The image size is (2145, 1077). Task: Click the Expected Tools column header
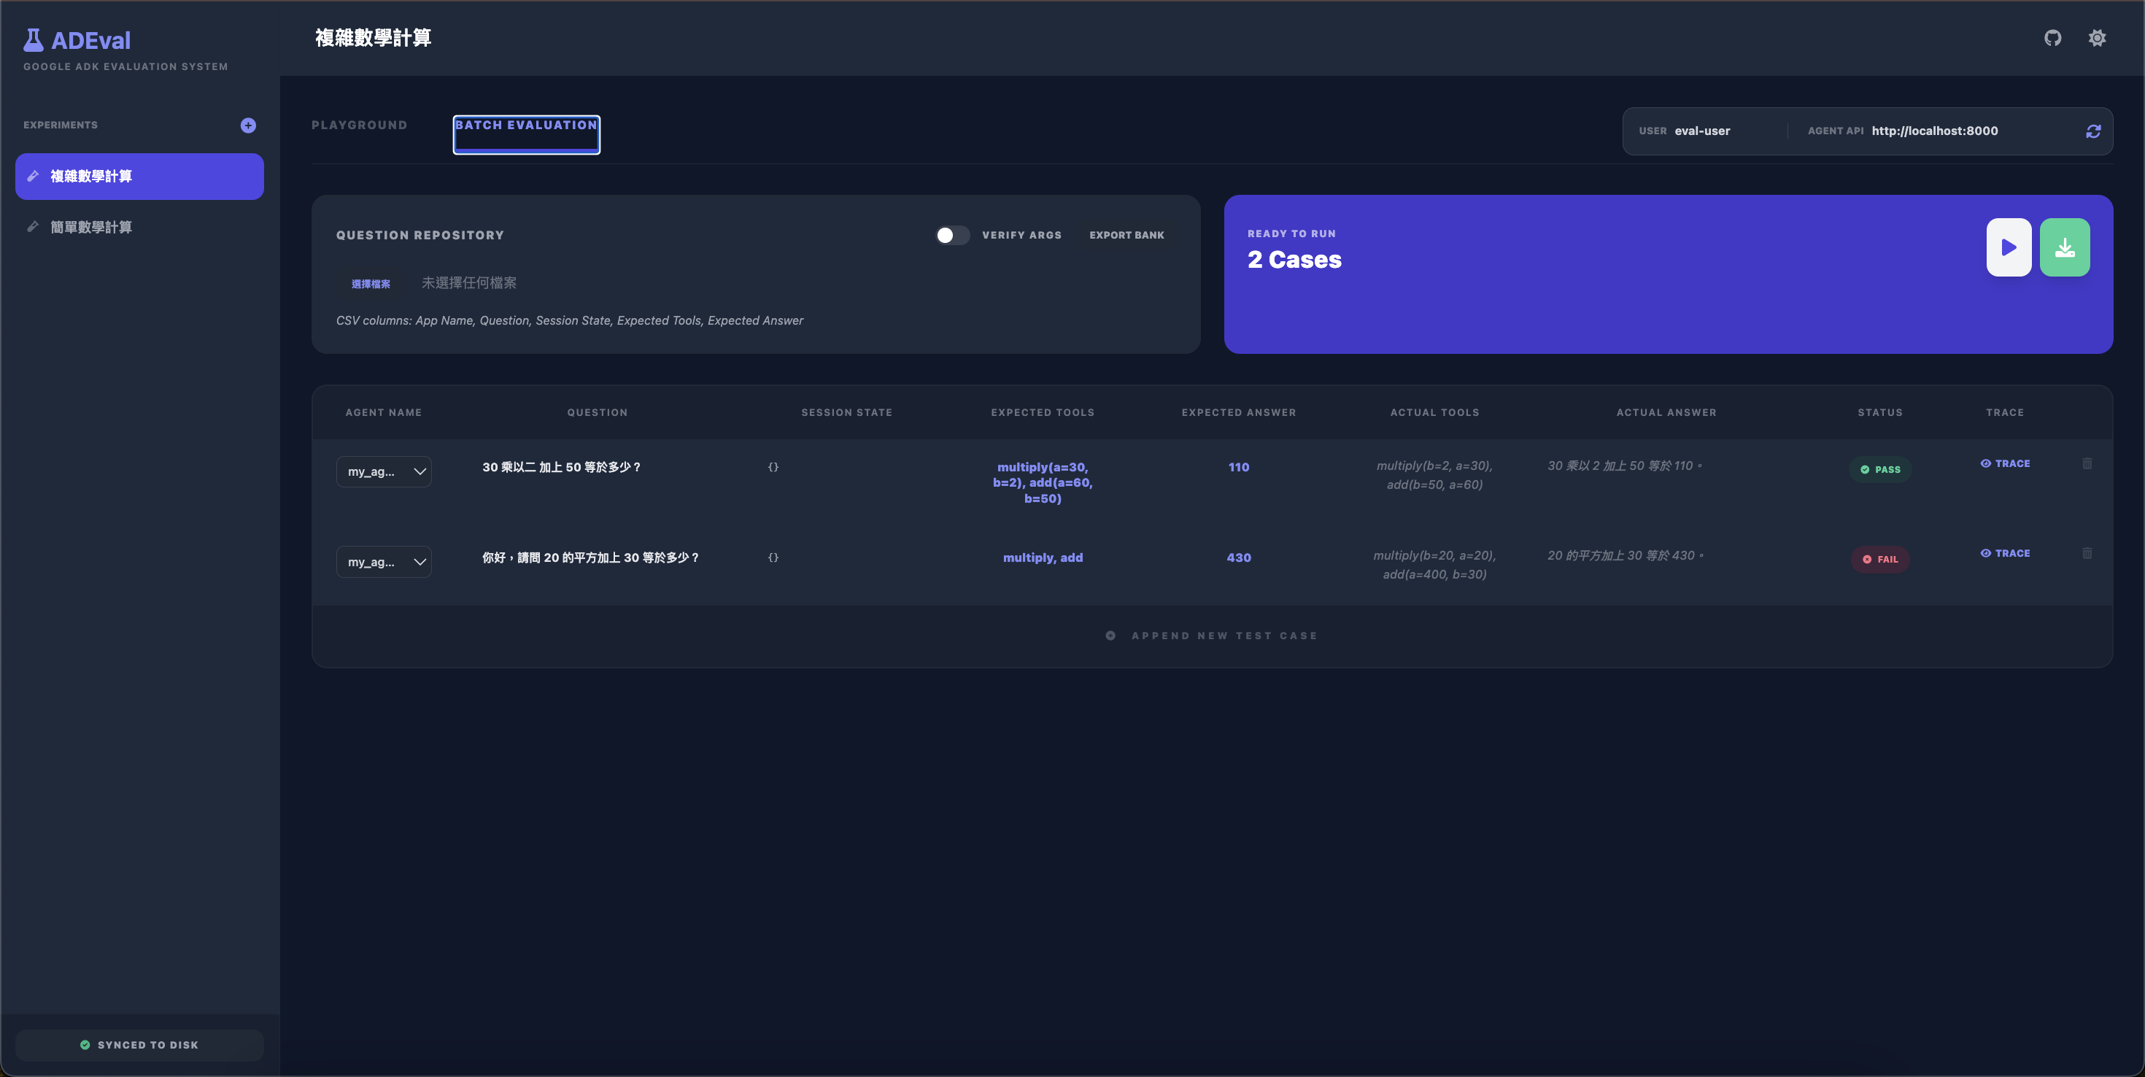(1043, 412)
